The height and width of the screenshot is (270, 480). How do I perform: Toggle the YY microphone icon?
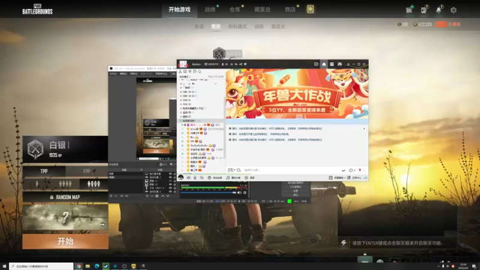click(x=195, y=178)
